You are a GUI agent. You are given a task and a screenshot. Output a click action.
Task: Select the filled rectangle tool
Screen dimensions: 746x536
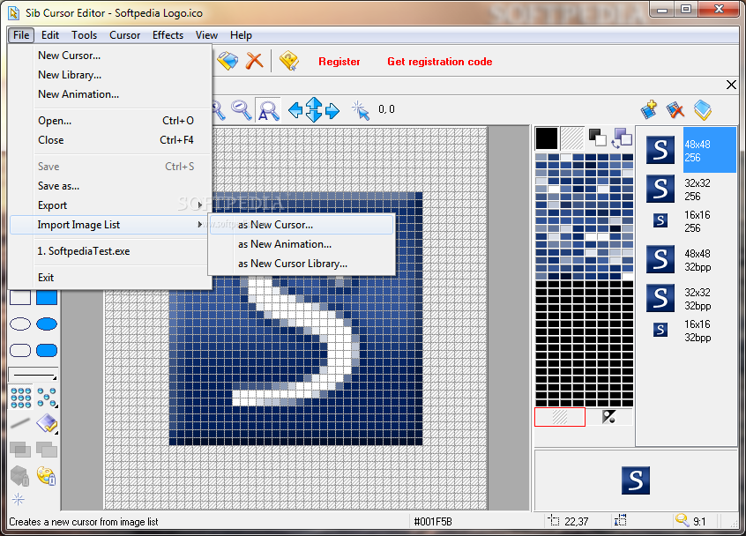tap(47, 297)
